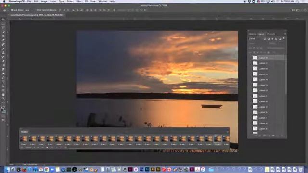Select first frame button in Timeline
Screen dimensions: 308x173
tap(38, 148)
